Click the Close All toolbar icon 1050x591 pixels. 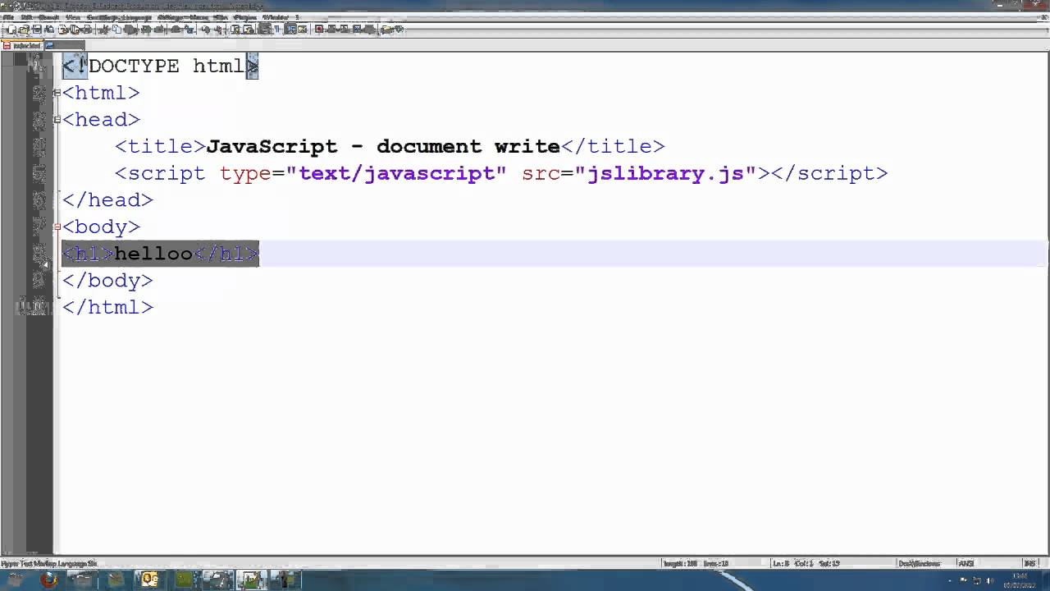(x=75, y=30)
